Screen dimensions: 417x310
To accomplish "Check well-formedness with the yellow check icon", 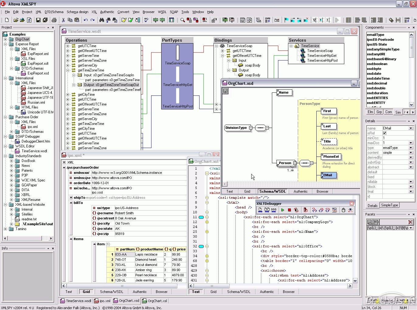I will coord(124,20).
